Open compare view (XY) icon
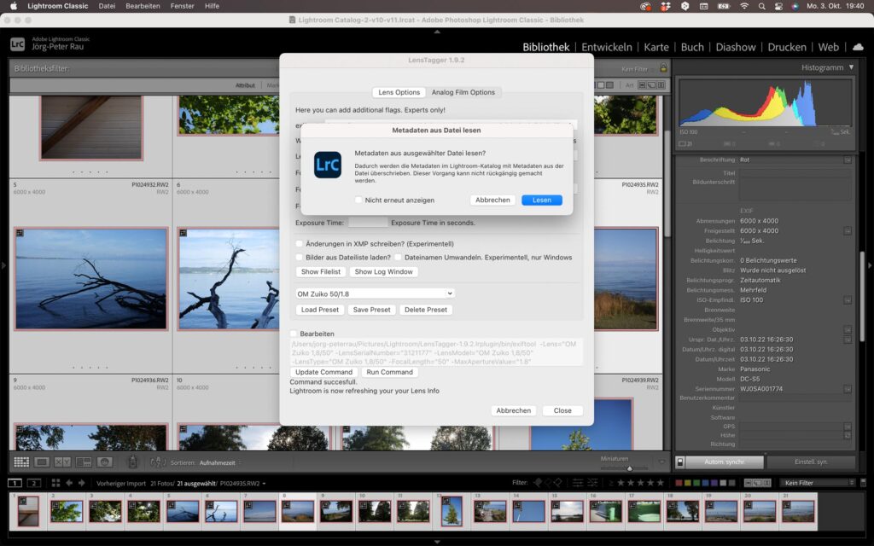Viewport: 874px width, 546px height. [62, 462]
